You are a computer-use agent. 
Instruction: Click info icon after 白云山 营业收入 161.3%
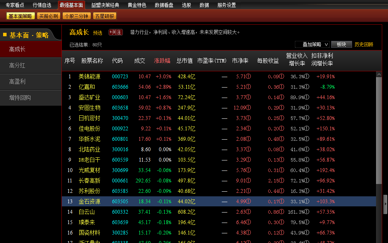click(x=307, y=212)
